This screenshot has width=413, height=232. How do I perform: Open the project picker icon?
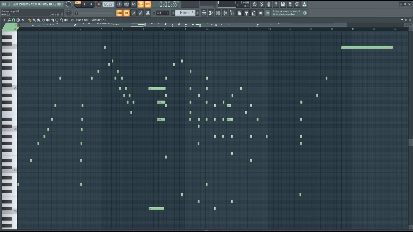pyautogui.click(x=239, y=13)
